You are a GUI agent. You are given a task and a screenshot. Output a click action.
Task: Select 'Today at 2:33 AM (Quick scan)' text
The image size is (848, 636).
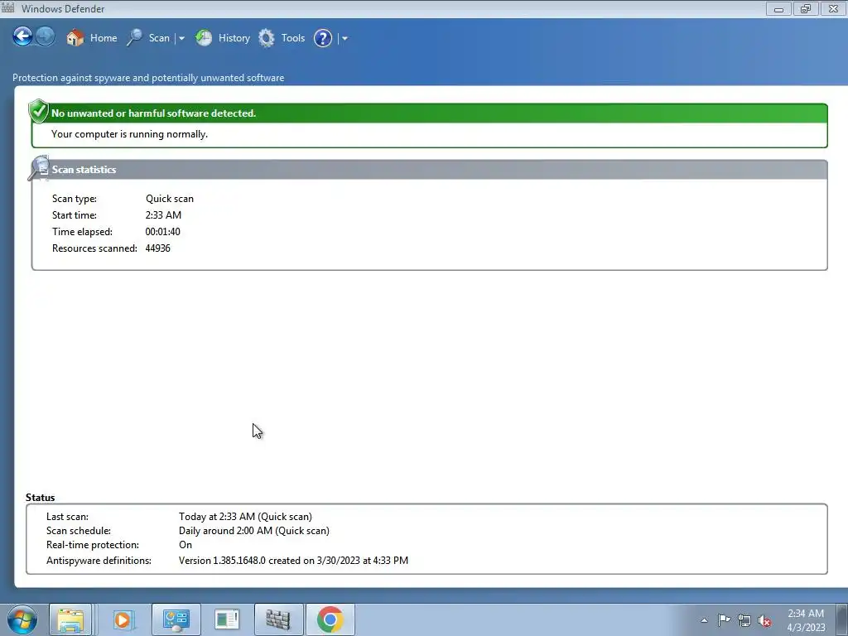pyautogui.click(x=245, y=517)
